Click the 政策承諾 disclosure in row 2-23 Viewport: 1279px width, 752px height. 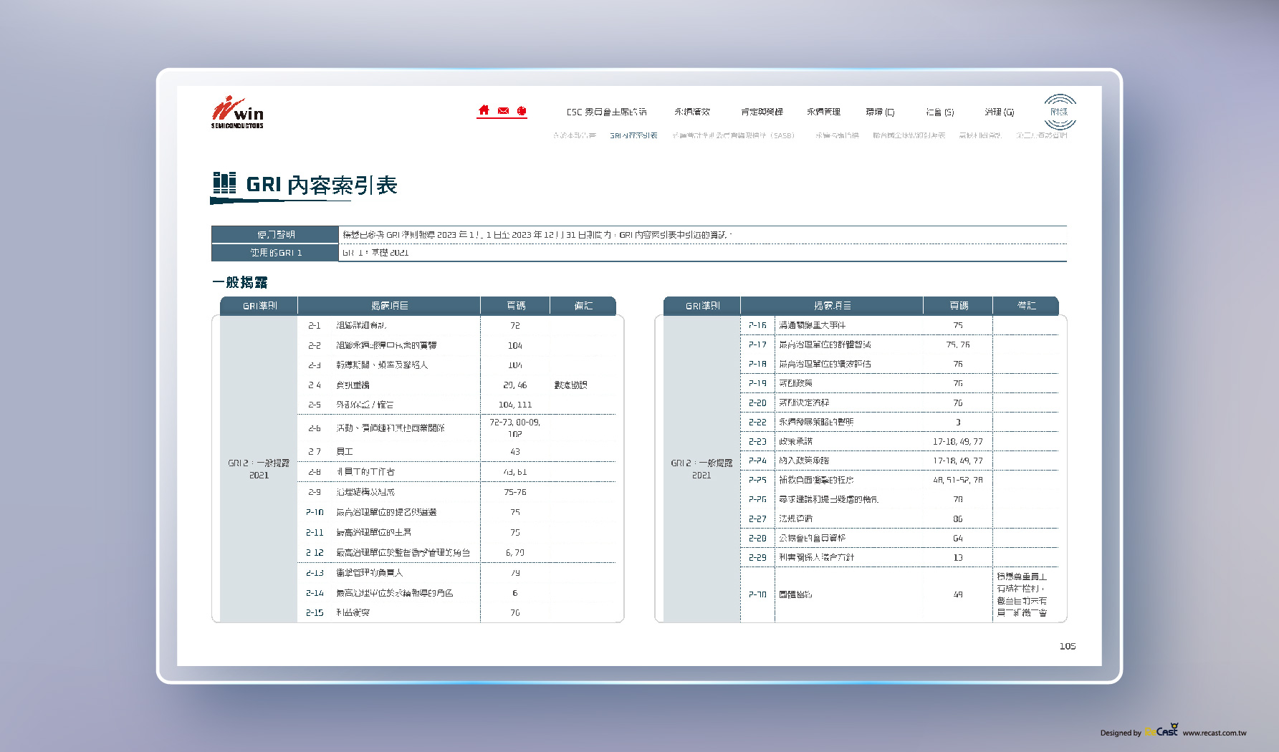coord(796,441)
